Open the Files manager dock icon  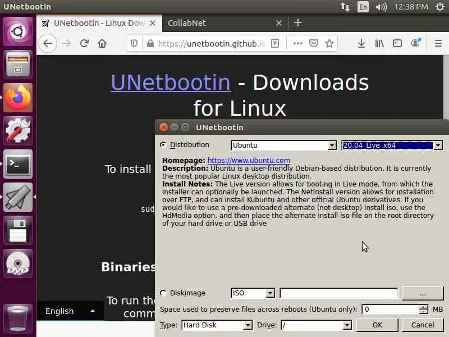(x=18, y=65)
